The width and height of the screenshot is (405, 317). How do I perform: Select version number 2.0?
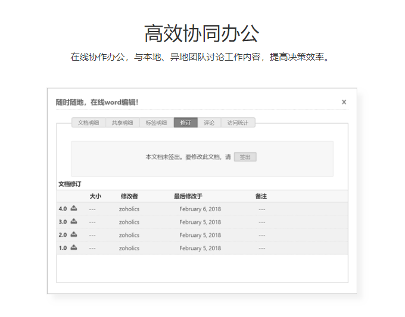pyautogui.click(x=63, y=235)
